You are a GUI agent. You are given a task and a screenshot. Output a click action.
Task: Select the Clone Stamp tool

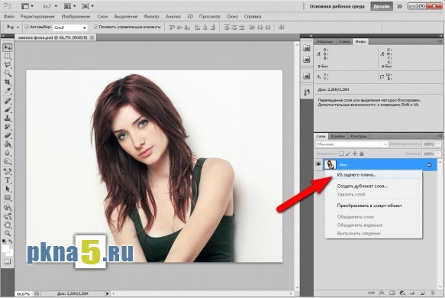tap(8, 118)
